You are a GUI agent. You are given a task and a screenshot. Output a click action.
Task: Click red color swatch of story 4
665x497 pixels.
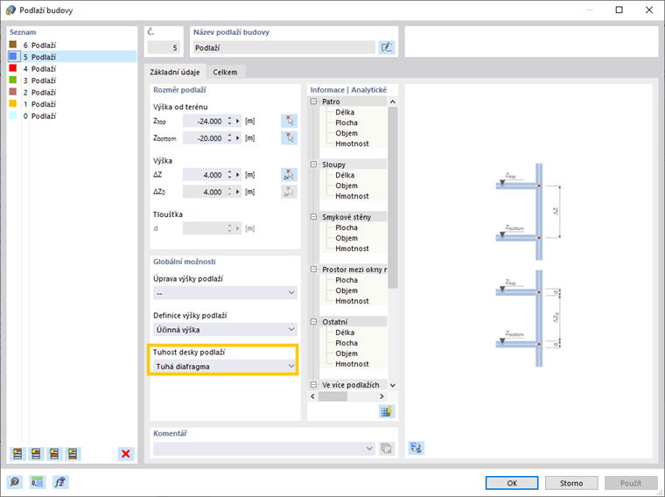pyautogui.click(x=13, y=68)
